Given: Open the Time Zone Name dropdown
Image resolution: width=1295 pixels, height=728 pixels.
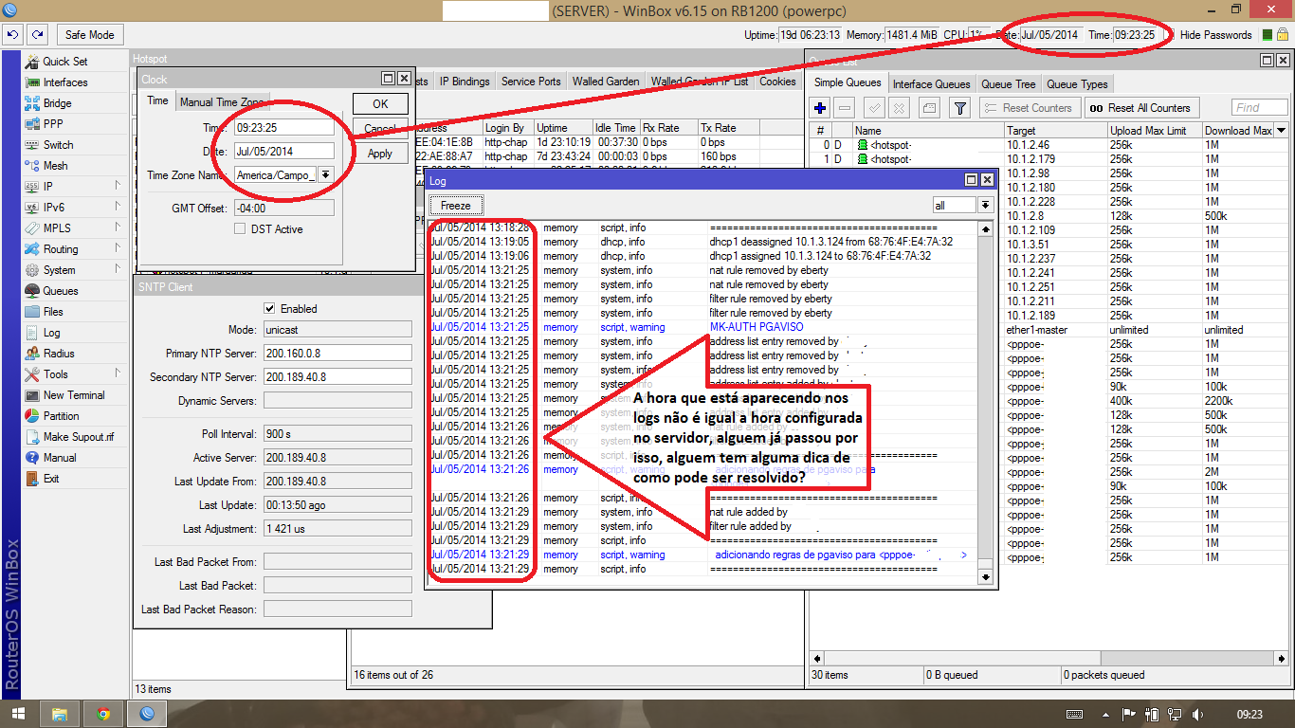Looking at the screenshot, I should coord(325,174).
